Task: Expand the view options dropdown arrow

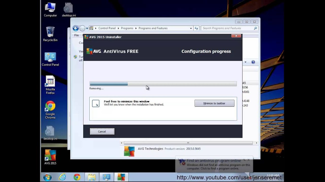Action: point(245,62)
